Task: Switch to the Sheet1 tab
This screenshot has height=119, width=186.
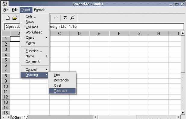Action: (x=19, y=117)
